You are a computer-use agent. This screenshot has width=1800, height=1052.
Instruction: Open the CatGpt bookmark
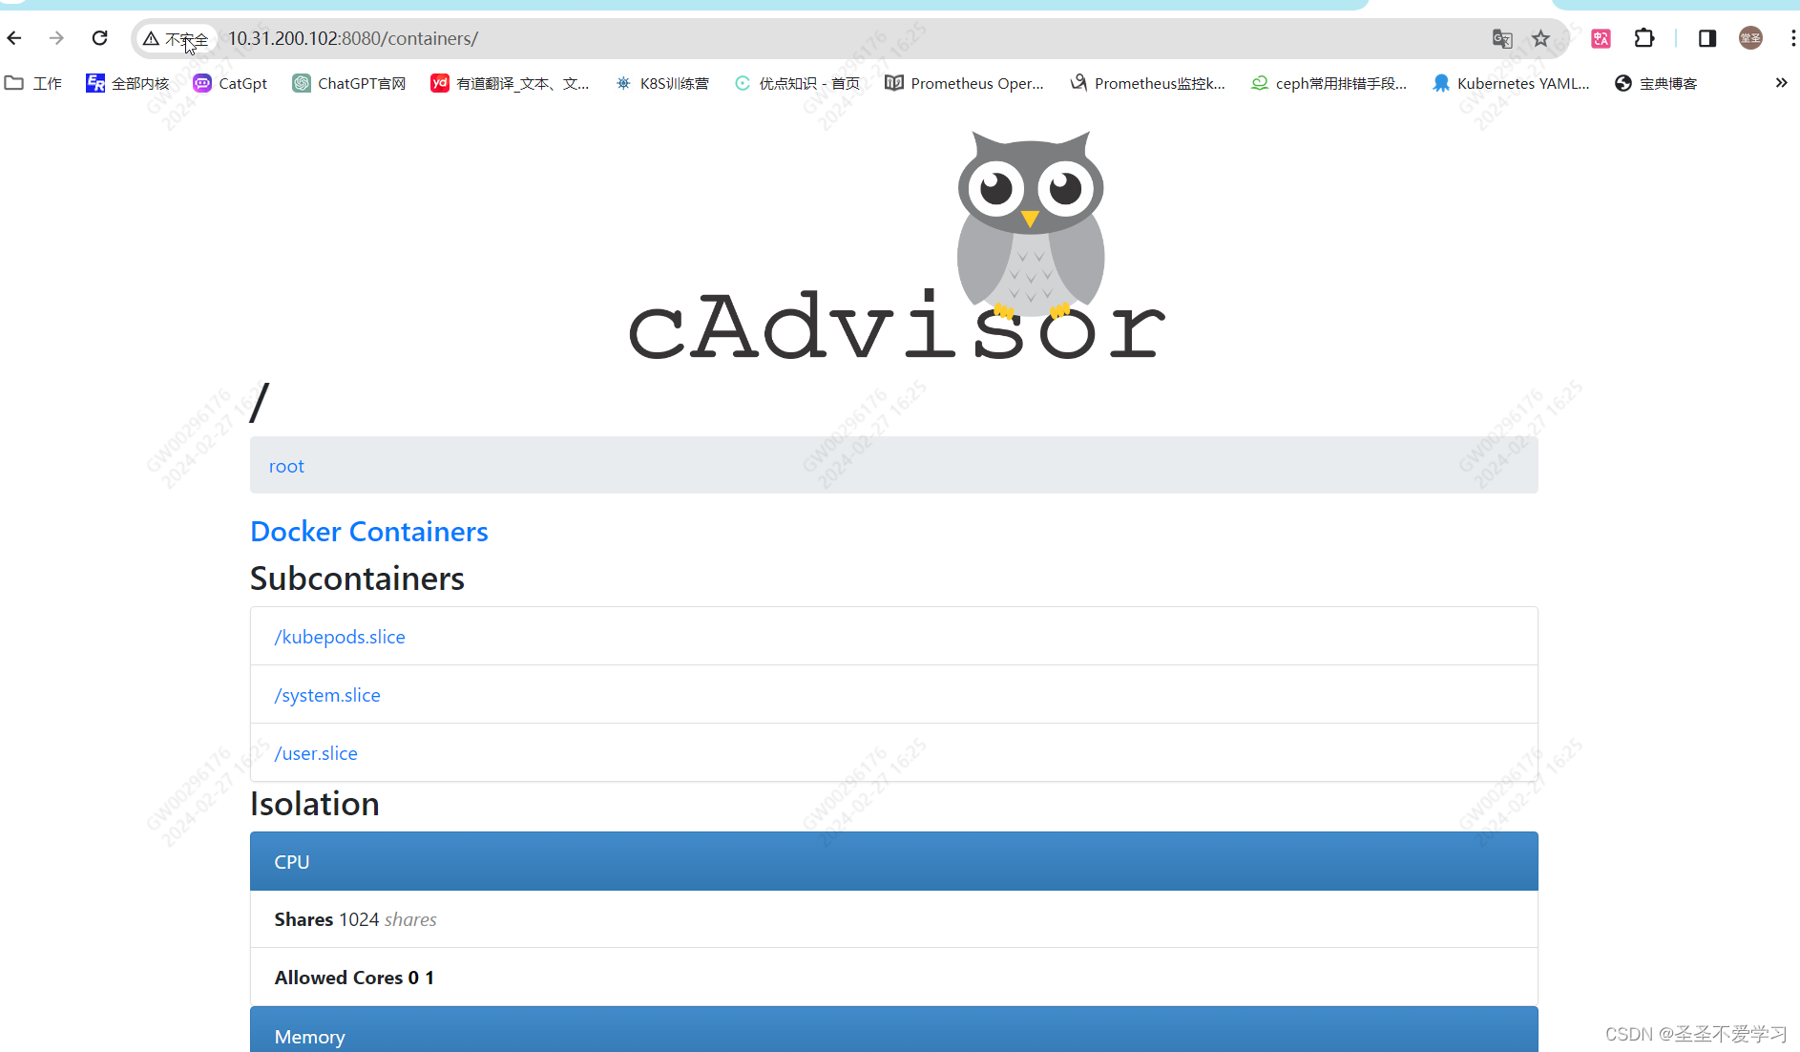(x=230, y=84)
